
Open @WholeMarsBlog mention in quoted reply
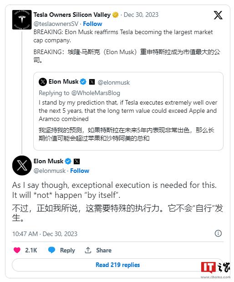tap(96, 93)
